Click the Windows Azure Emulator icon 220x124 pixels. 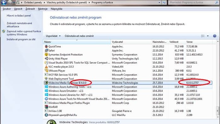46,91
